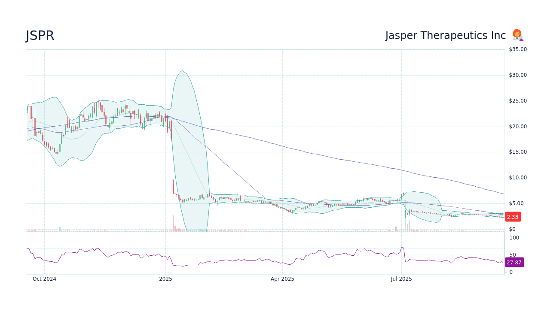This screenshot has width=550, height=309.
Task: Click the Jasper Therapeutics Inc company name
Action: (445, 35)
